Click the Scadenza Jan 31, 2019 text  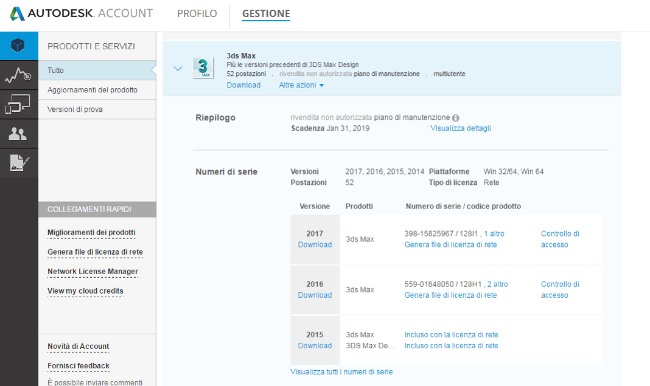click(x=330, y=128)
